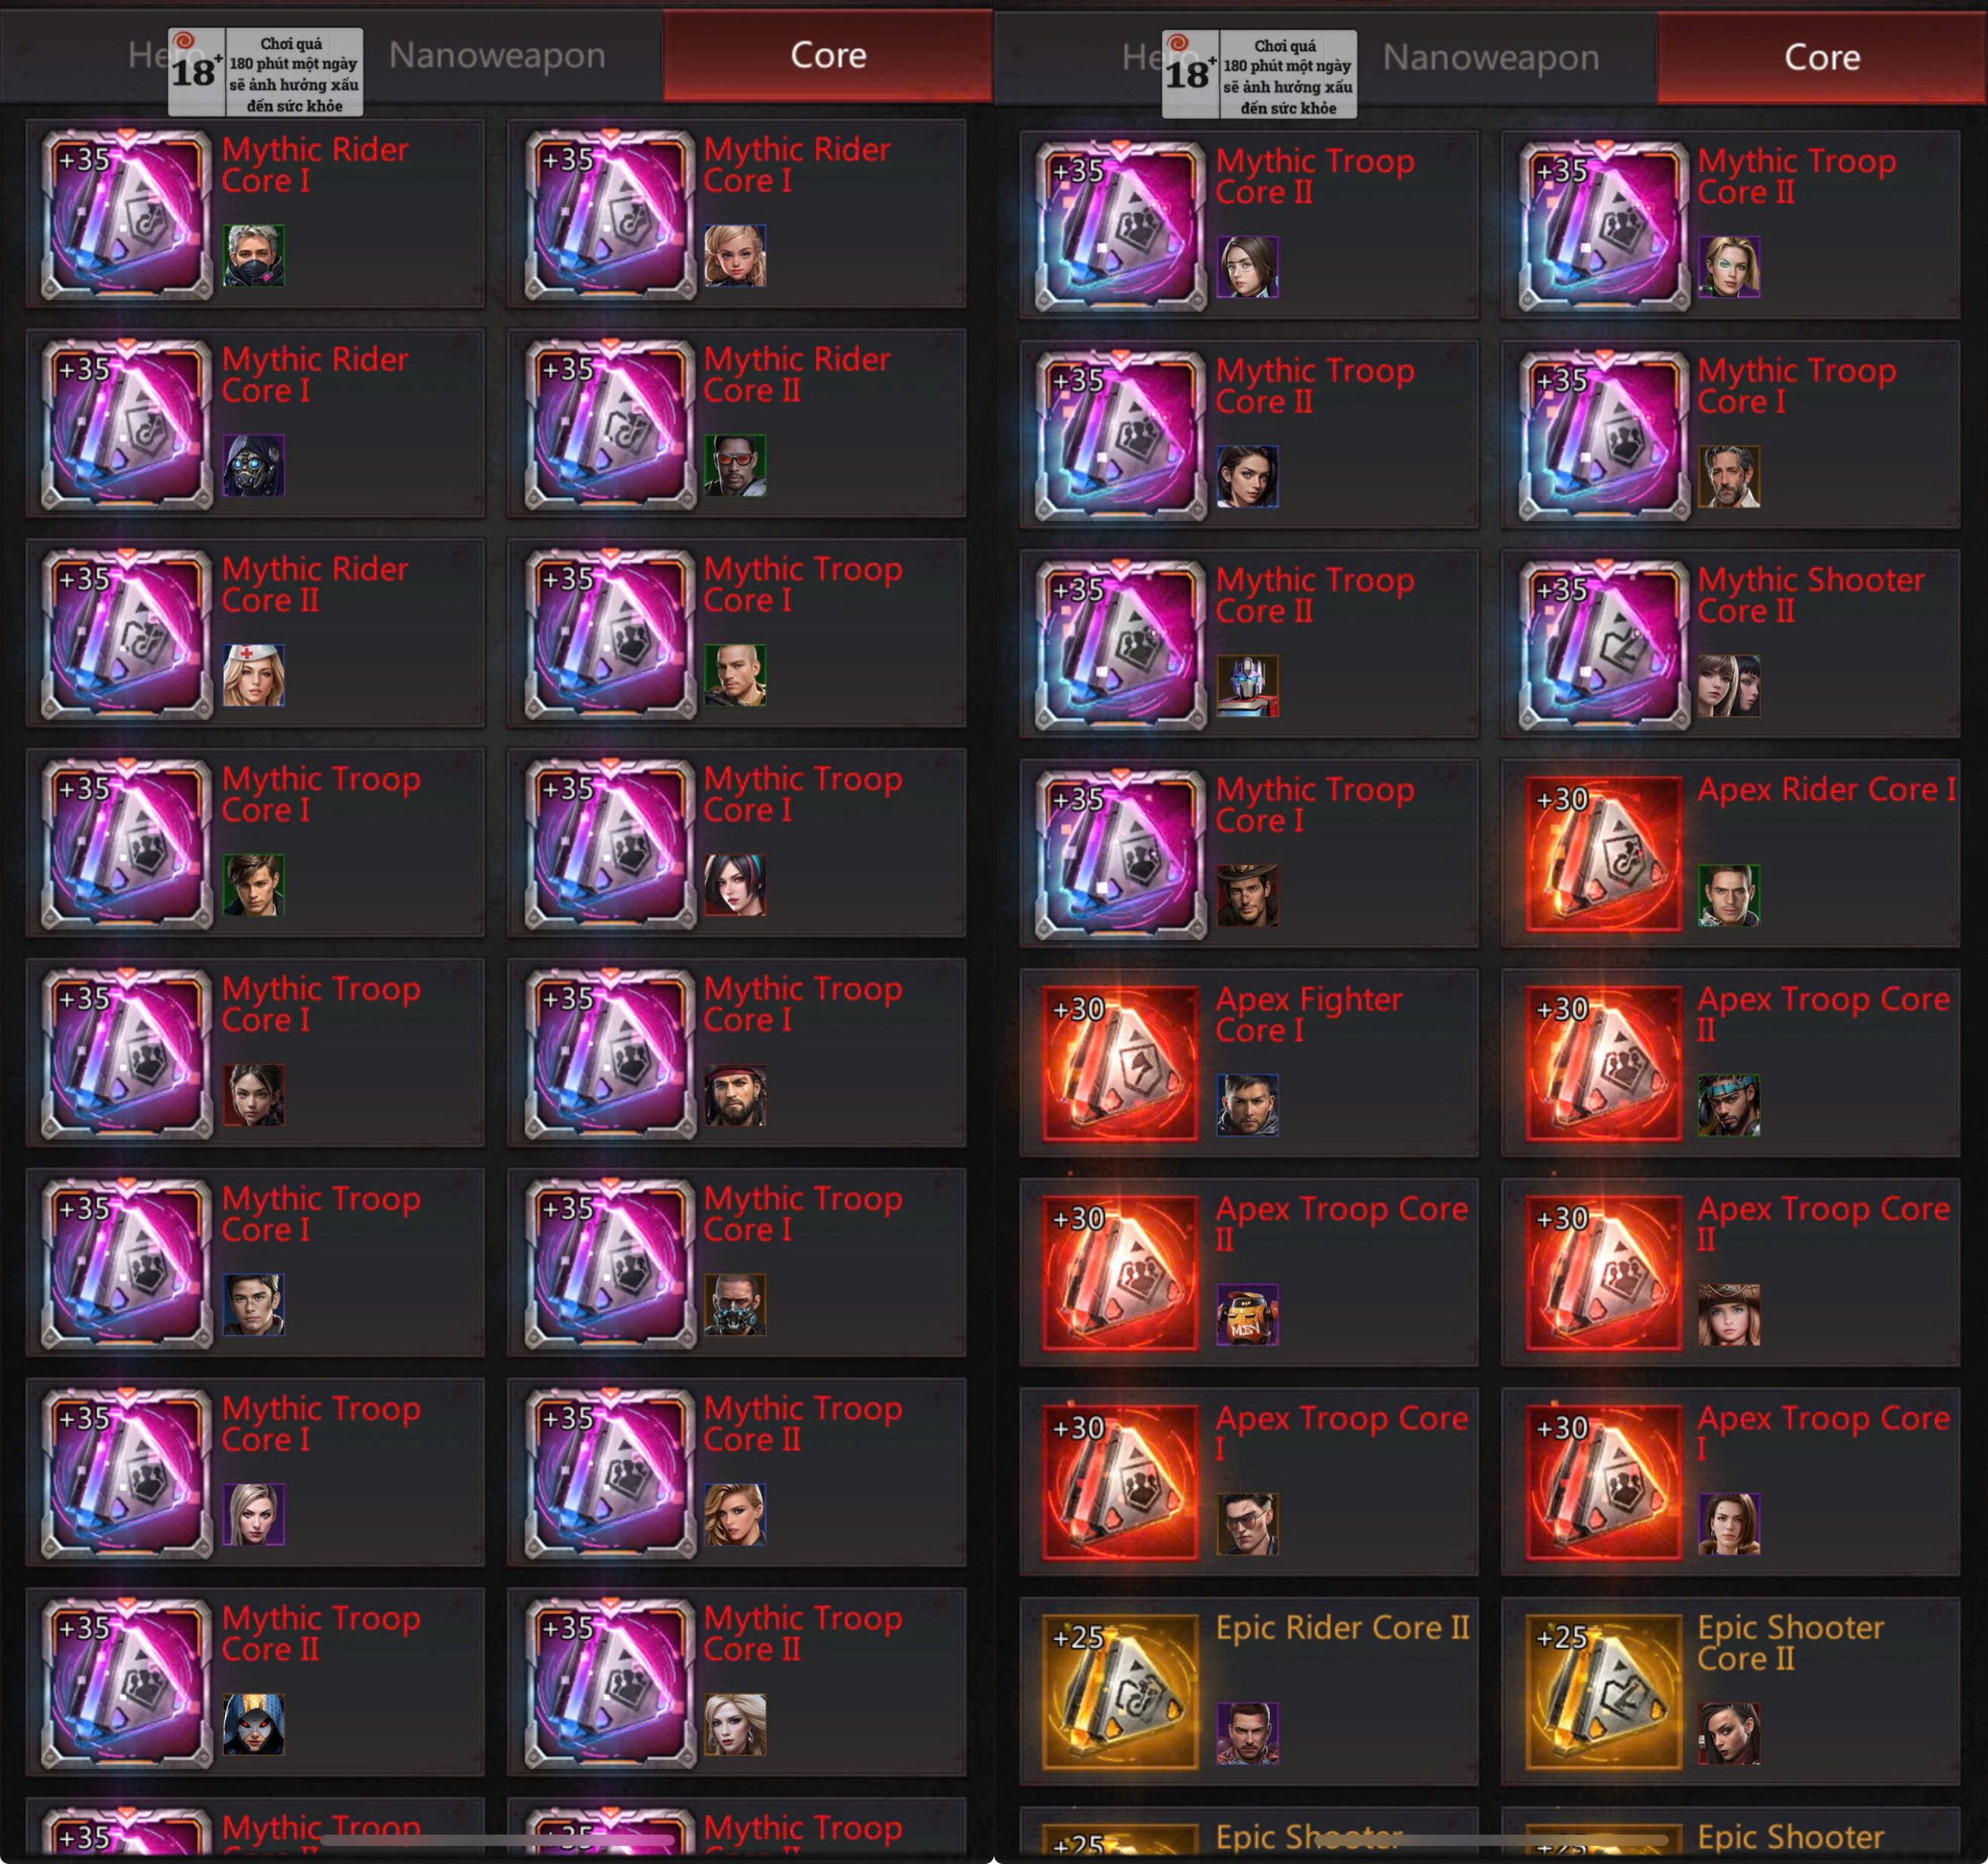Select the nurse hero portrait under Mythic Rider Core II
The width and height of the screenshot is (1988, 1864).
(x=253, y=675)
